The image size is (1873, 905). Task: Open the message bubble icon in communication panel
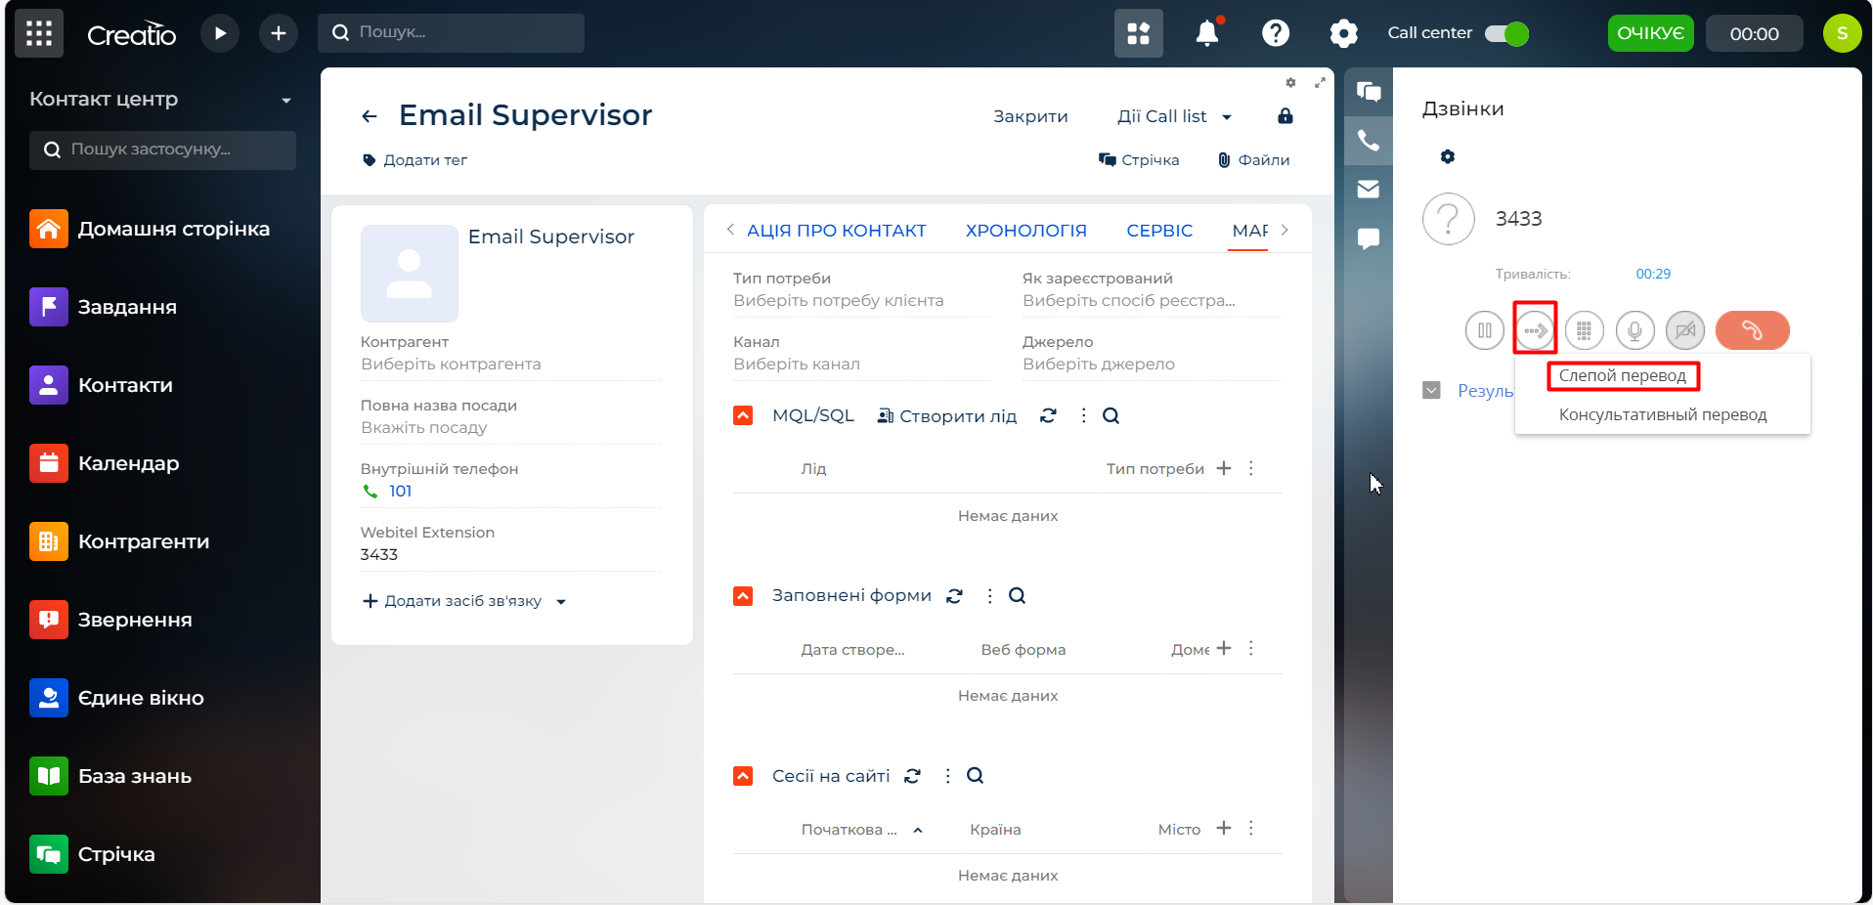[x=1369, y=238]
